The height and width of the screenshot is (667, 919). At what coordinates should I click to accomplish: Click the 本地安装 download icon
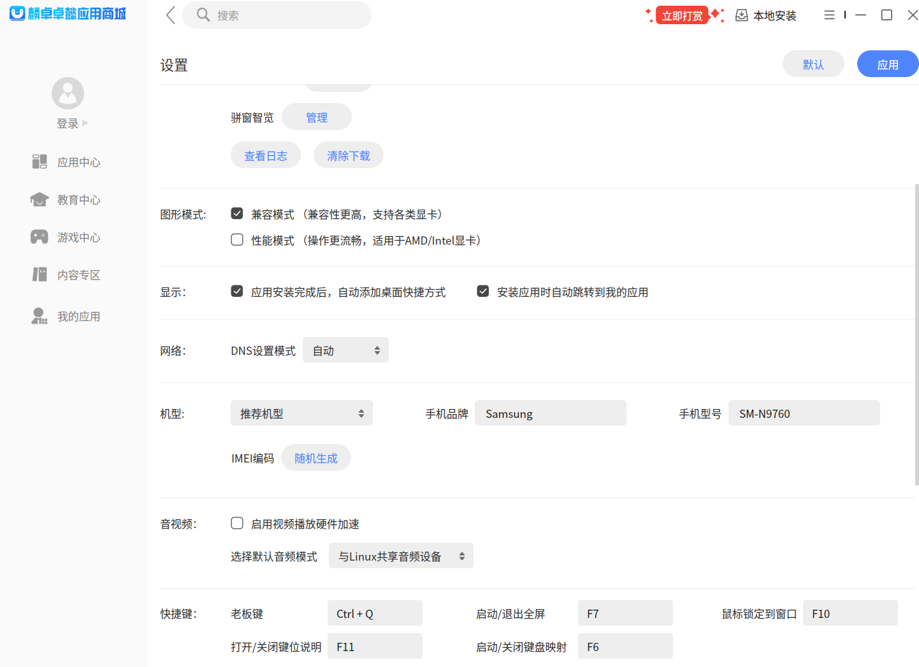pyautogui.click(x=741, y=15)
